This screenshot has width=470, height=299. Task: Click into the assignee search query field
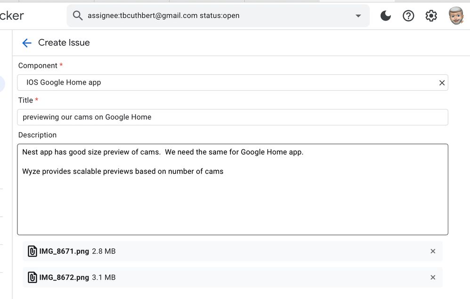click(212, 16)
